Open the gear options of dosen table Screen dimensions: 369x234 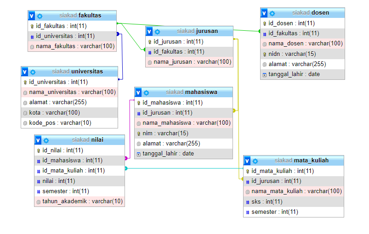tap(272, 13)
